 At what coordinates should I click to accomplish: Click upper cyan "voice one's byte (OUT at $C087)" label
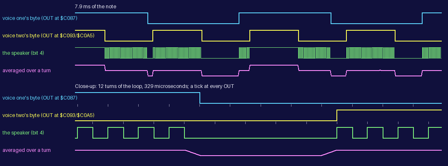click(x=40, y=18)
